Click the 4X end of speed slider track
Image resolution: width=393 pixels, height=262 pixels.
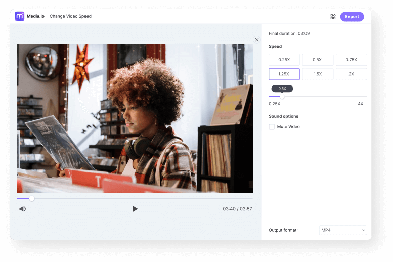366,96
